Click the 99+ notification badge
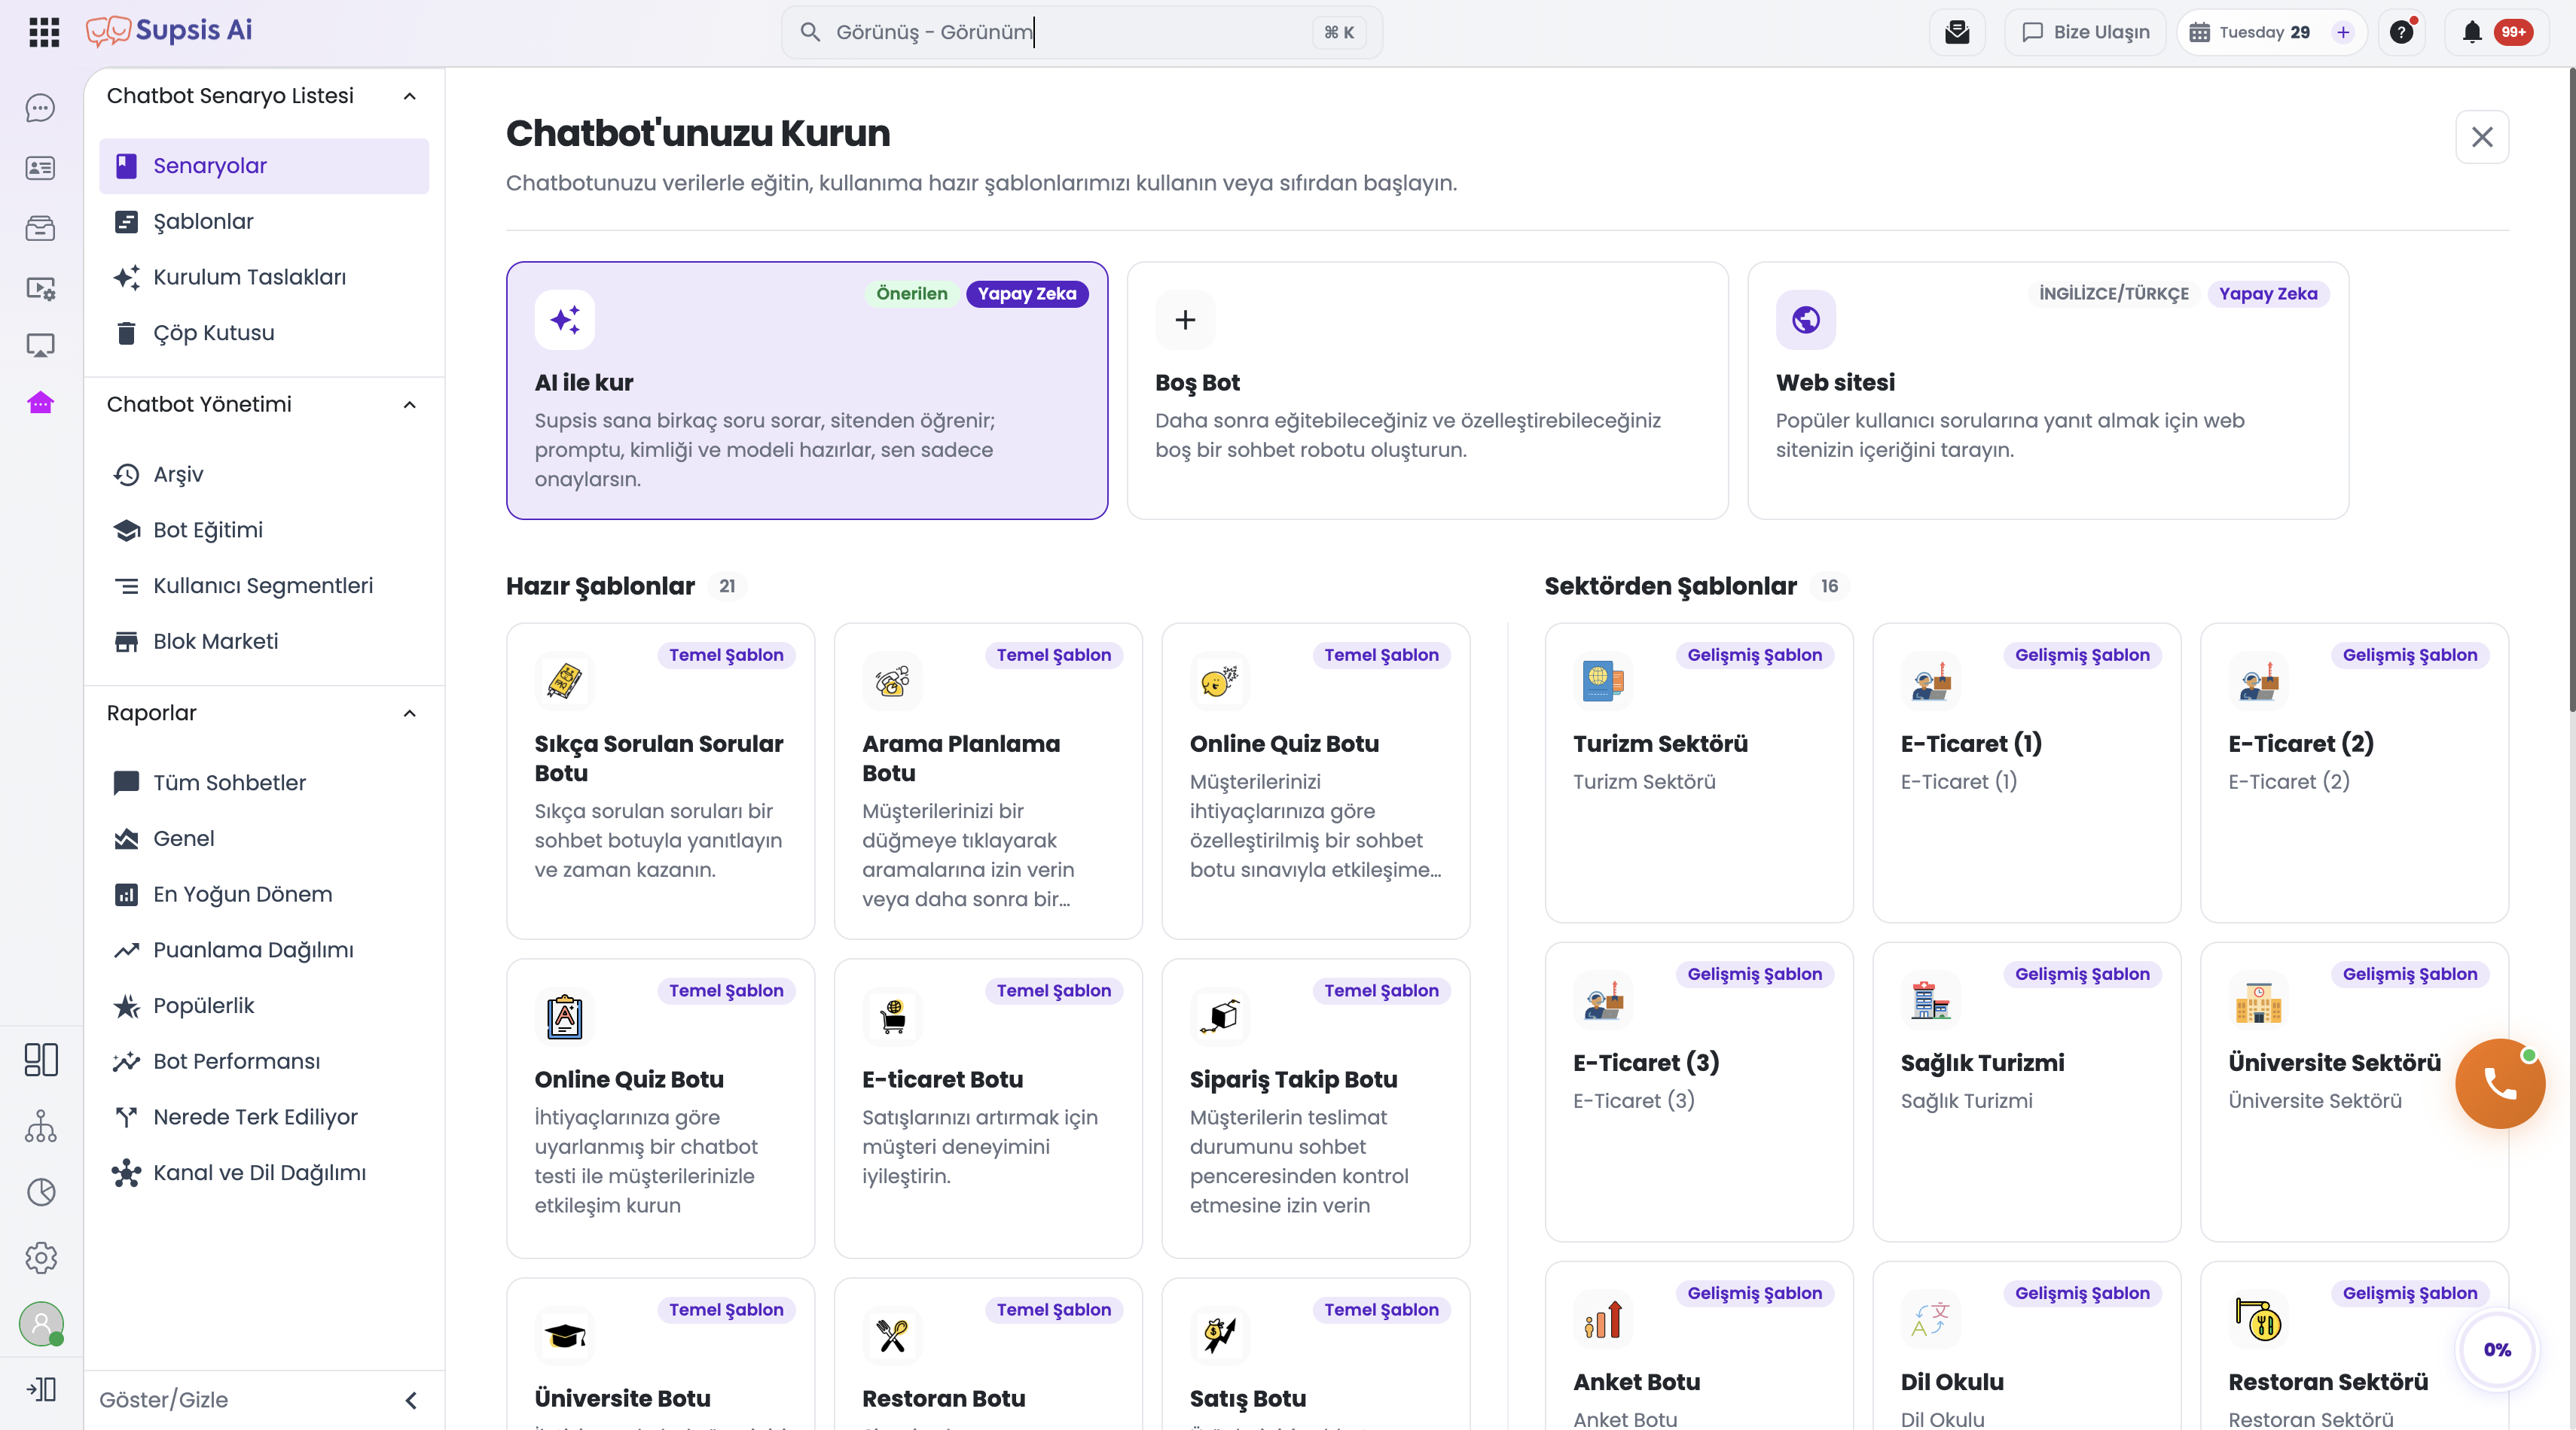This screenshot has height=1430, width=2576. (x=2513, y=32)
